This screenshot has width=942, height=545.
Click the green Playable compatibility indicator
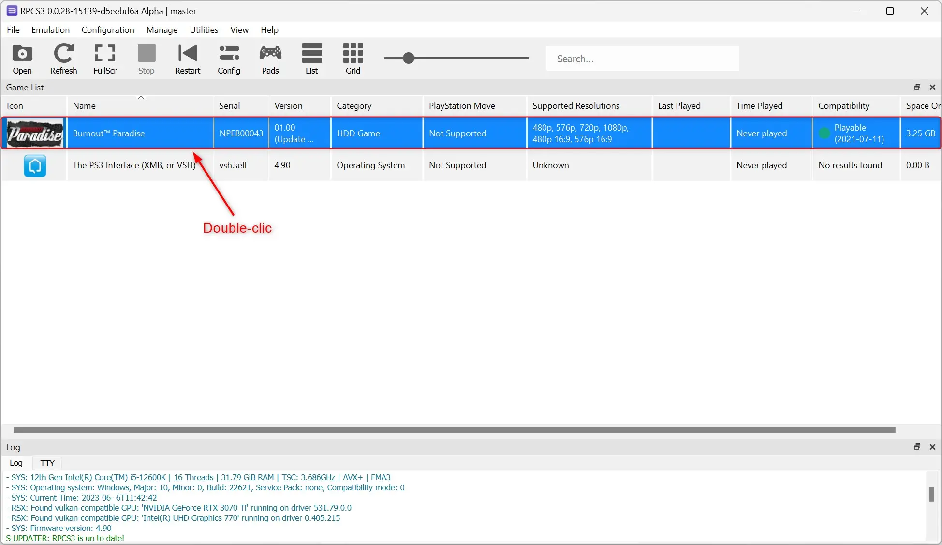point(824,133)
